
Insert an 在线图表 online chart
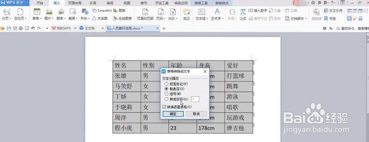click(x=123, y=18)
